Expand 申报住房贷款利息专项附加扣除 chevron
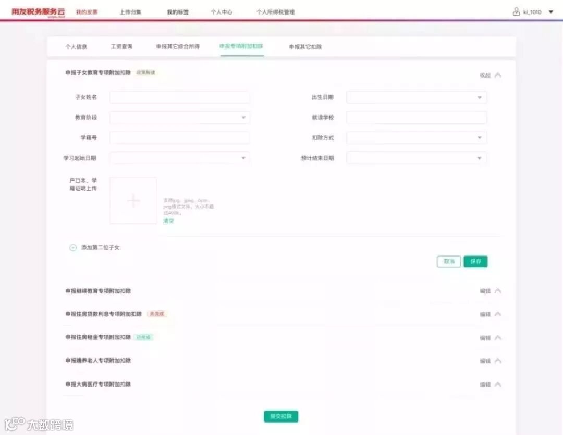 pyautogui.click(x=498, y=314)
